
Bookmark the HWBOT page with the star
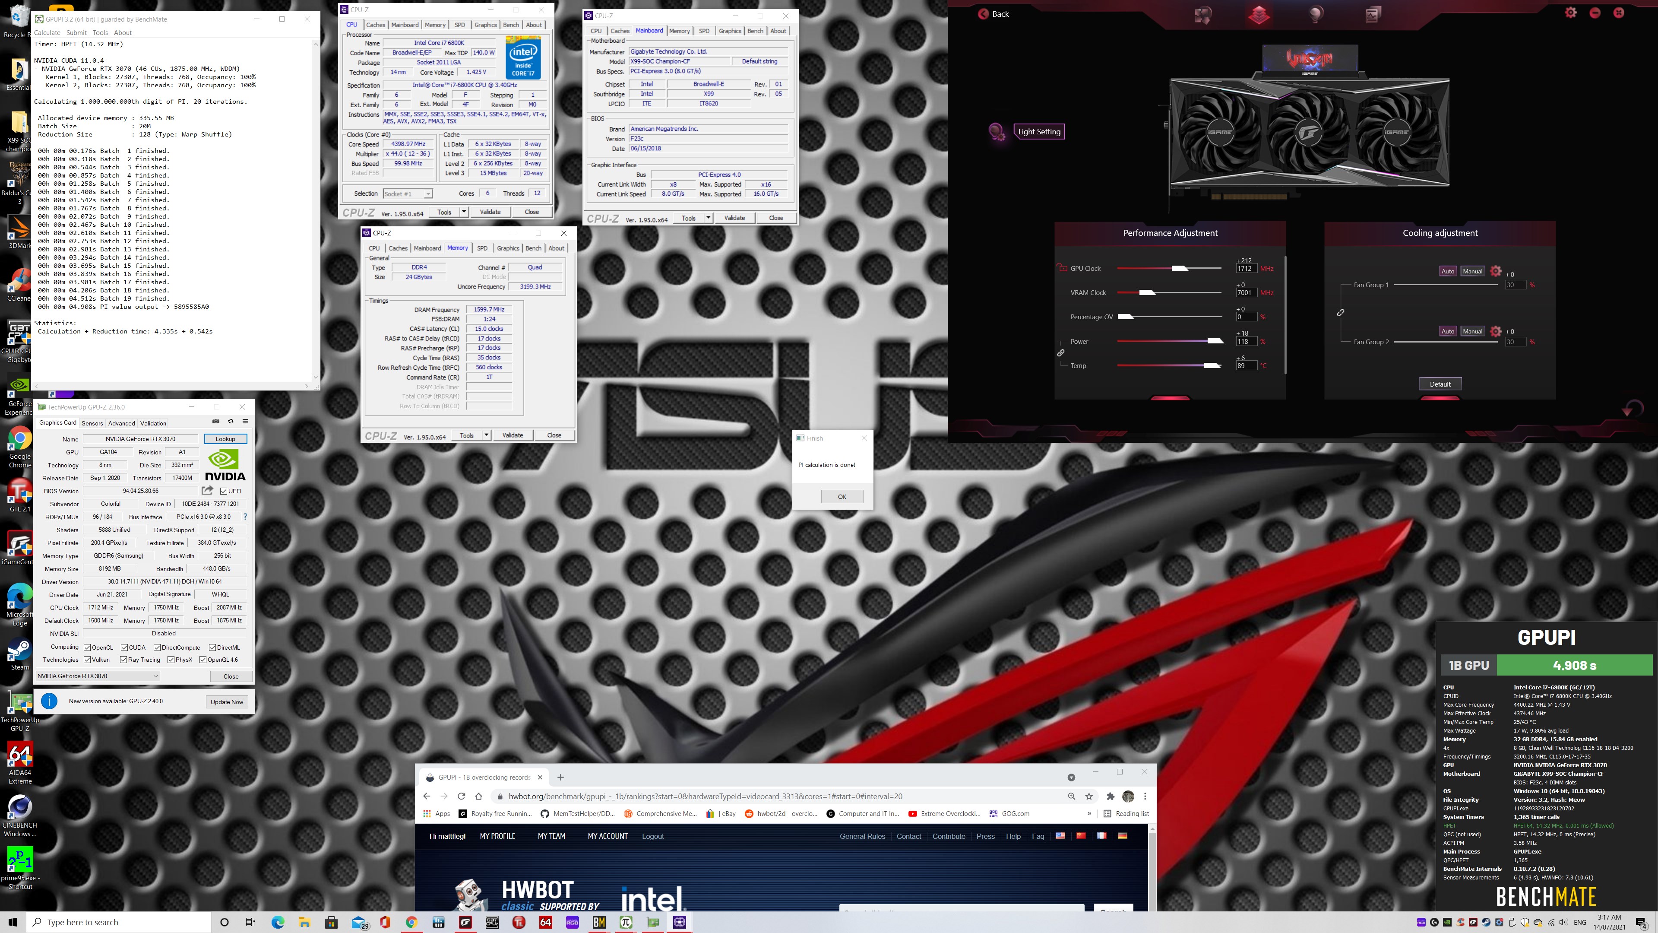click(1089, 796)
